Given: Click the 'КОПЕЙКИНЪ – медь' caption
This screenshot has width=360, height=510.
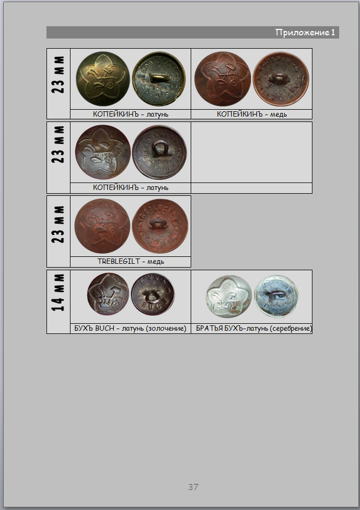Looking at the screenshot, I should 252,114.
